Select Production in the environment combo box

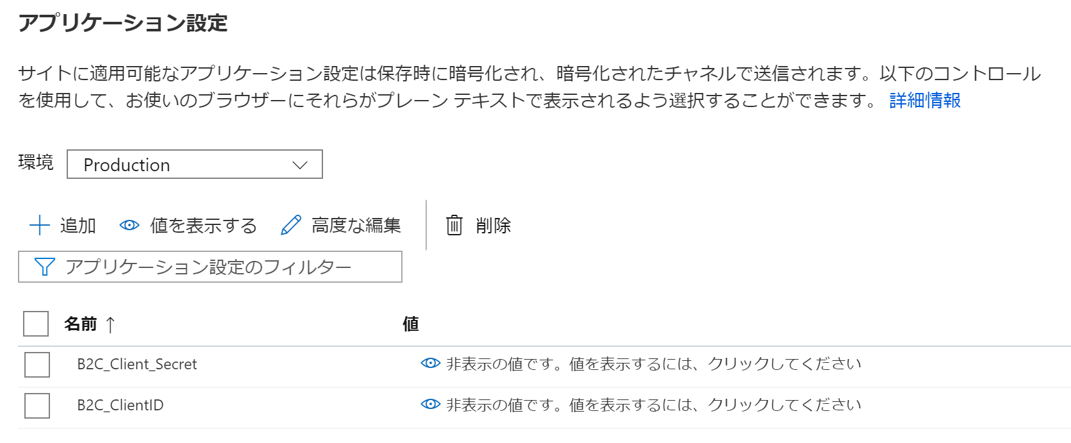click(x=192, y=165)
